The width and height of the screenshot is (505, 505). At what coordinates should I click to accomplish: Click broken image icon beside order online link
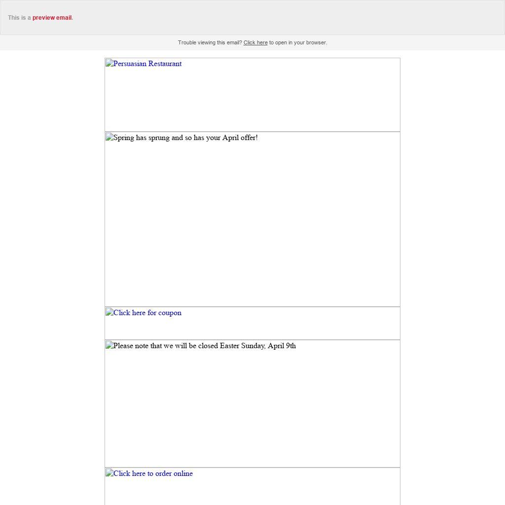[x=109, y=473]
